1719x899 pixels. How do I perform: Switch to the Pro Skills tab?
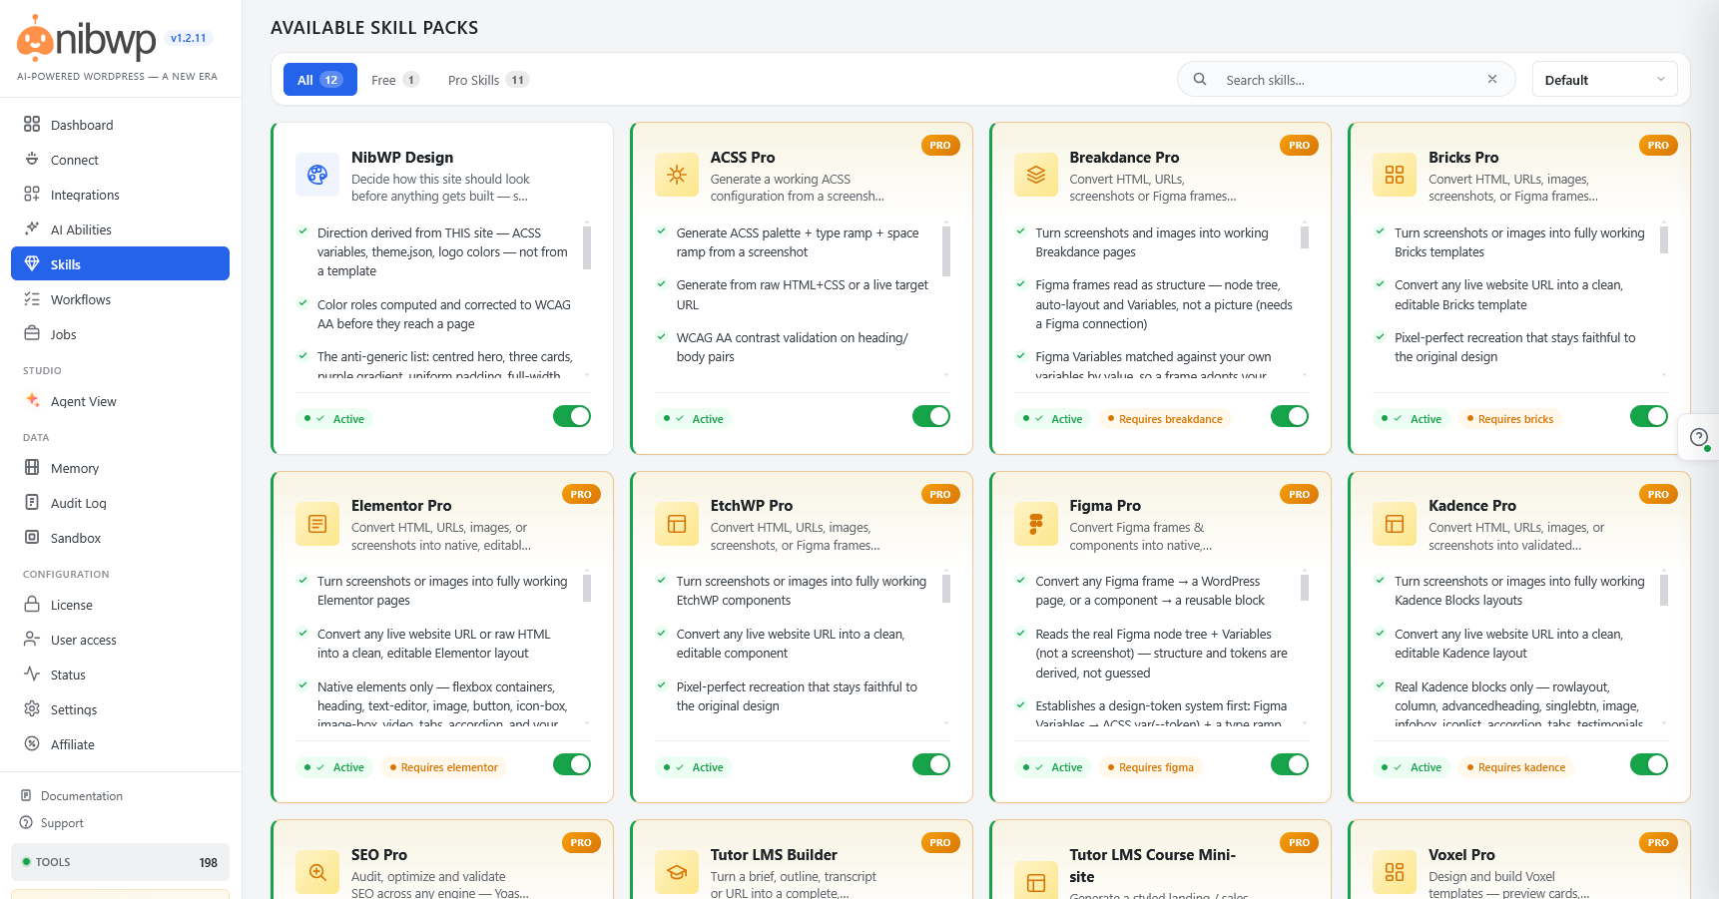point(488,80)
